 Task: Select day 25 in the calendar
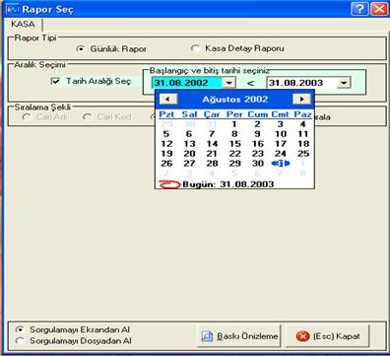coord(303,154)
